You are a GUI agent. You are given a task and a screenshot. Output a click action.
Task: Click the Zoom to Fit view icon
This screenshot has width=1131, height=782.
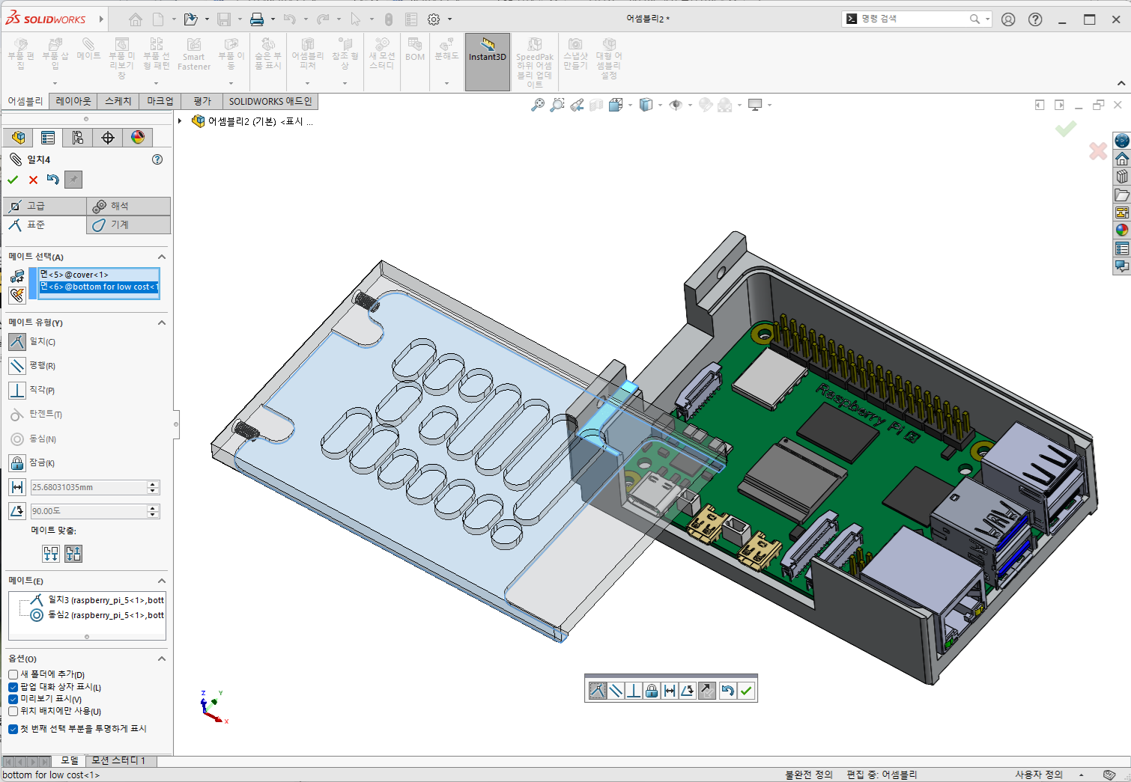pyautogui.click(x=538, y=106)
